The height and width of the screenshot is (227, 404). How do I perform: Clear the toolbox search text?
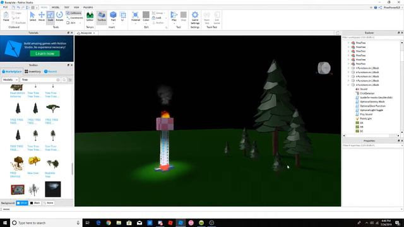[x=58, y=80]
